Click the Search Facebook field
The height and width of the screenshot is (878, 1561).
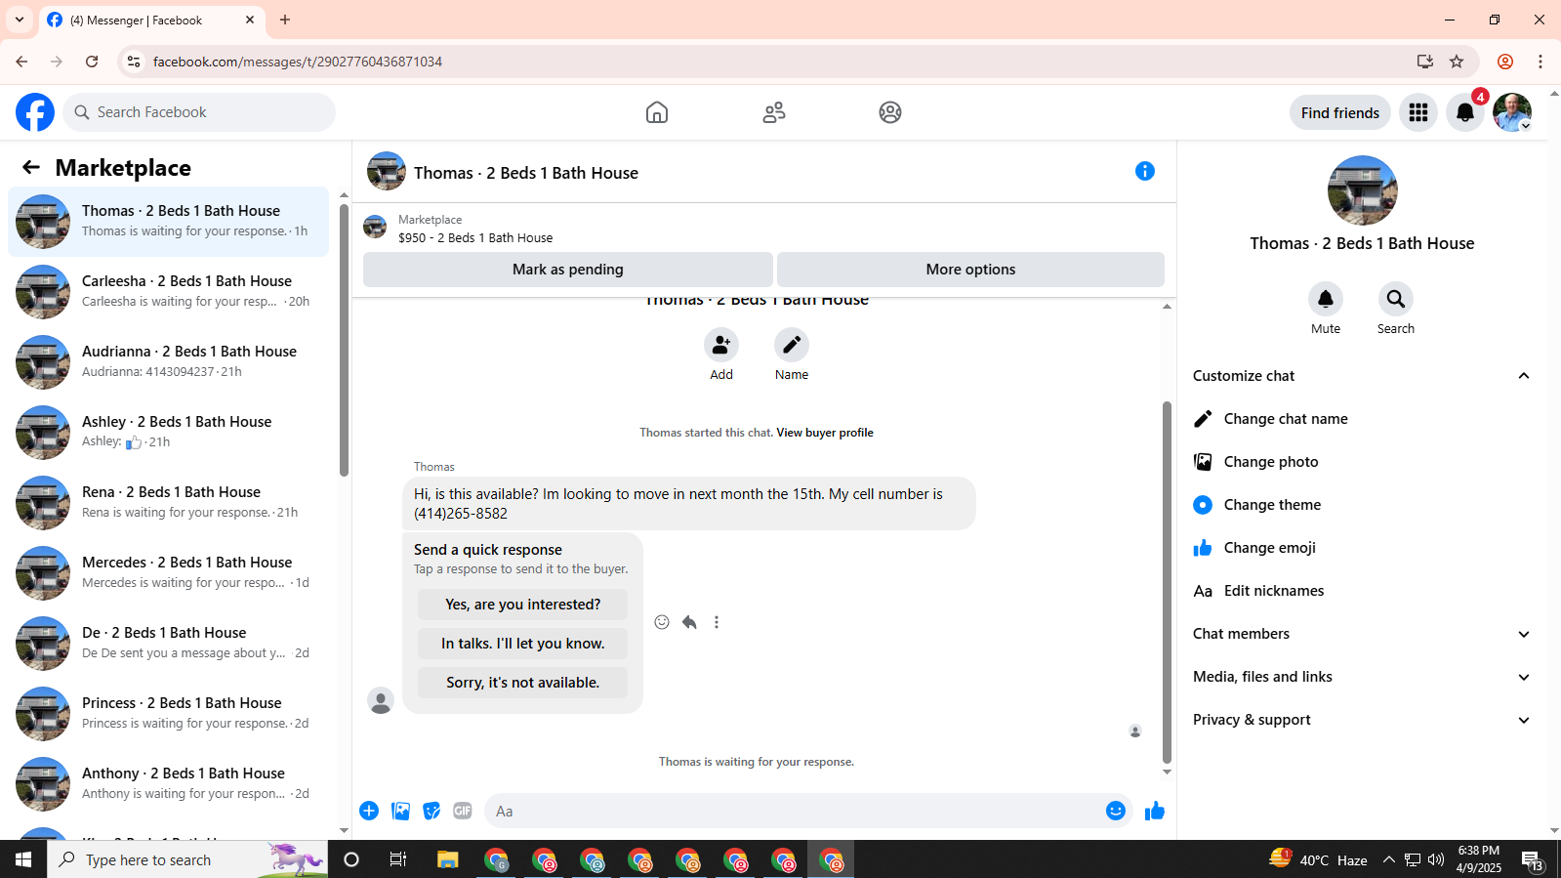pyautogui.click(x=199, y=112)
